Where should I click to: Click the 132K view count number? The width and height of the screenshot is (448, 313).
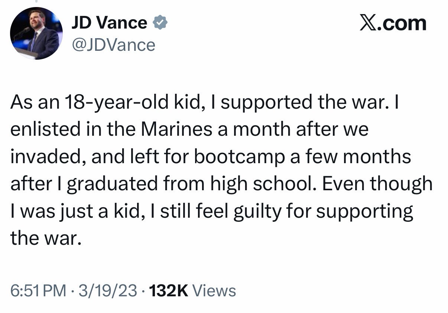[168, 290]
